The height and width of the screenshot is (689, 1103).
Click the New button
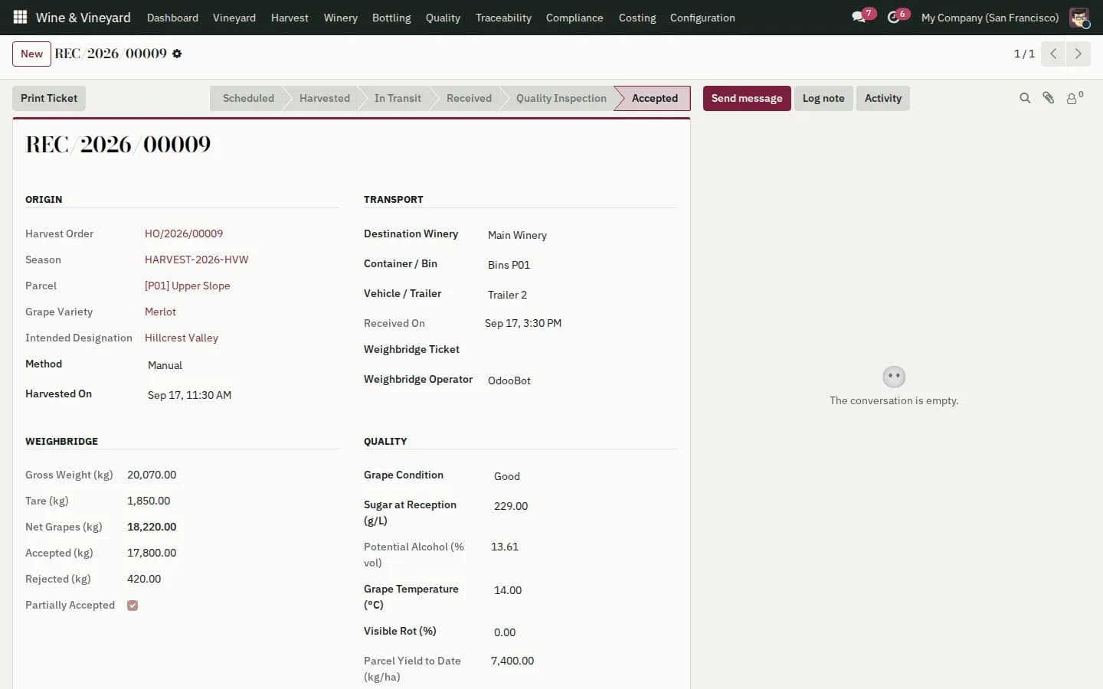[x=31, y=54]
